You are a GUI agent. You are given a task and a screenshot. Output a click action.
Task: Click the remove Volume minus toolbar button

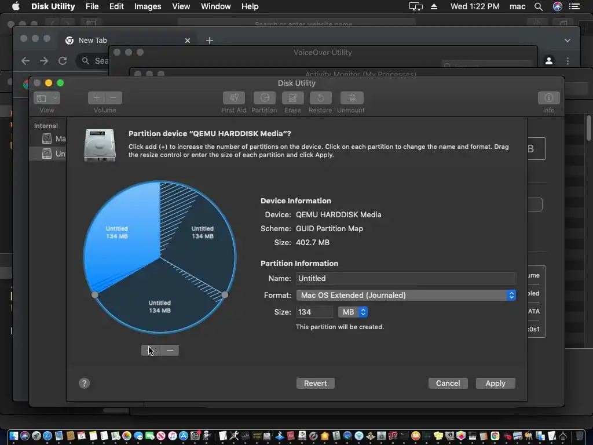pos(114,98)
